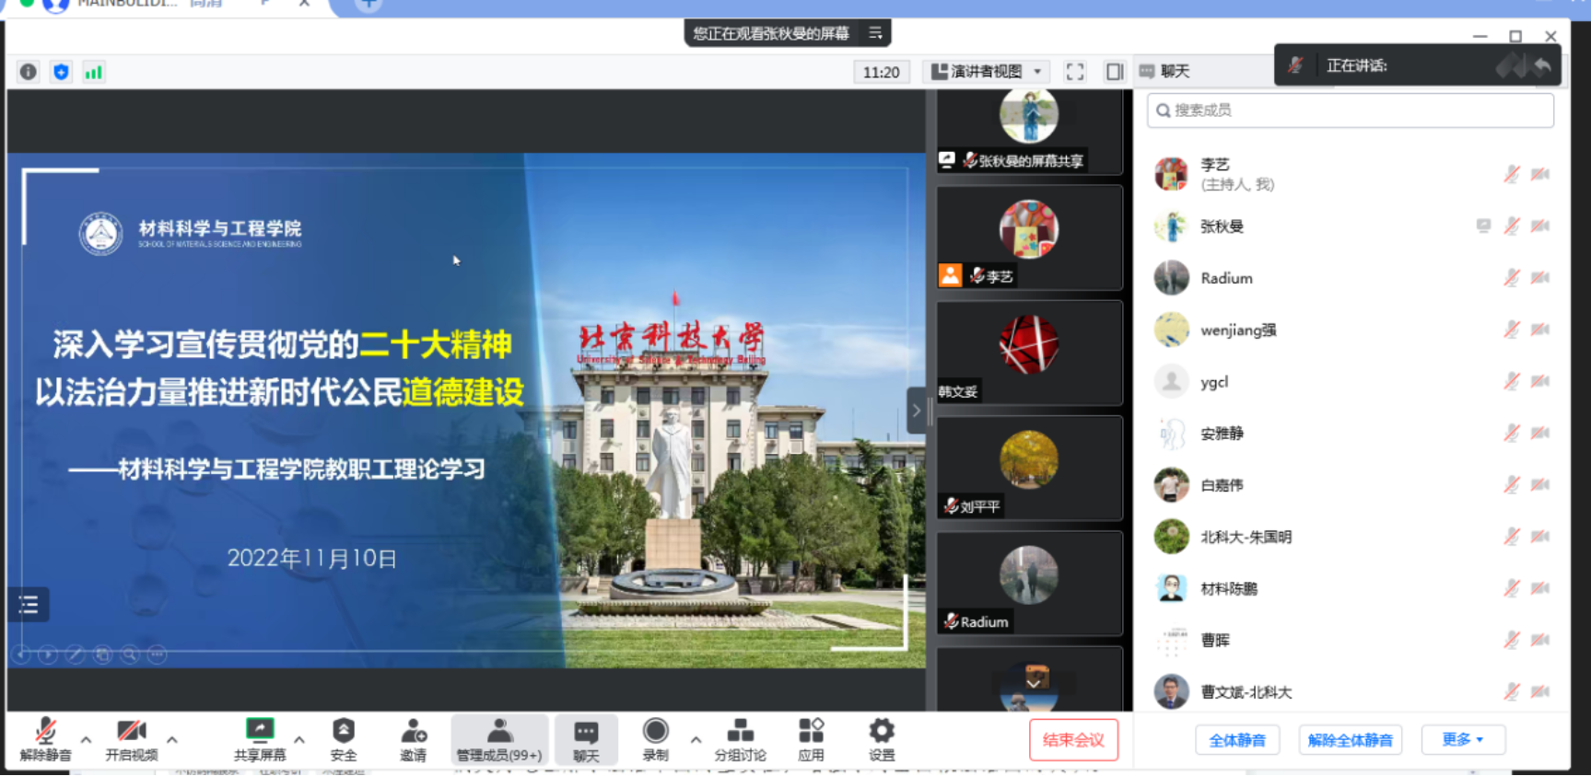Open the 邀请 invite dialog
The image size is (1591, 776).
[x=413, y=740]
